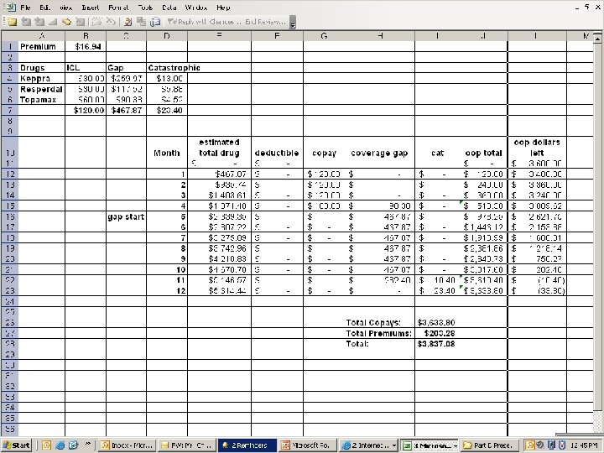Open the Data menu
The image size is (604, 453).
169,8
